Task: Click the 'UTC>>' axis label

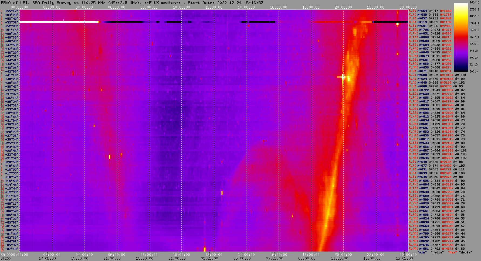Action: [x=6, y=258]
